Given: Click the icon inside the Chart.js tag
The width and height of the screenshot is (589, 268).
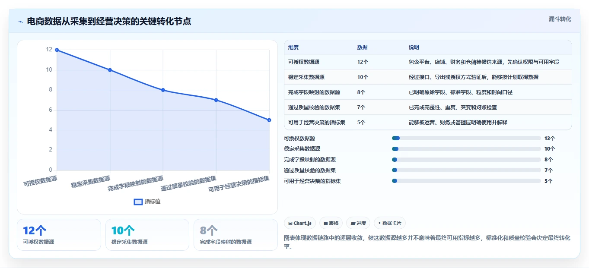Looking at the screenshot, I should tap(290, 223).
